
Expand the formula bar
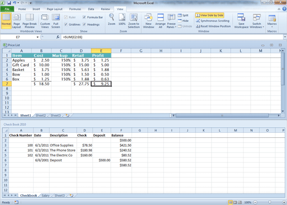(285, 37)
